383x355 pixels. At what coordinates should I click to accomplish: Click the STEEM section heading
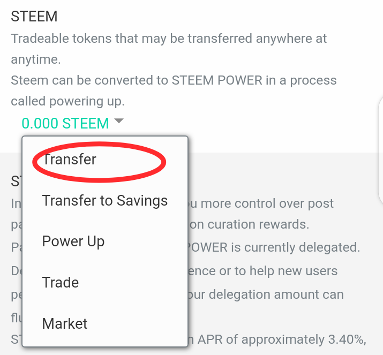[x=34, y=17]
